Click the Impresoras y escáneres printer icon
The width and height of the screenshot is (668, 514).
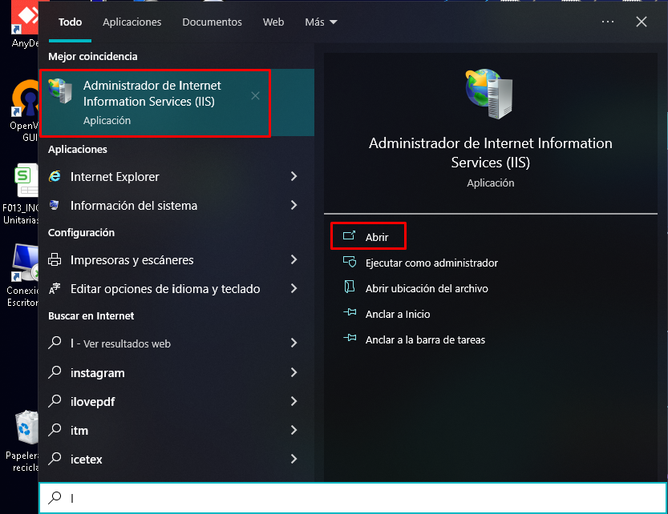point(55,260)
